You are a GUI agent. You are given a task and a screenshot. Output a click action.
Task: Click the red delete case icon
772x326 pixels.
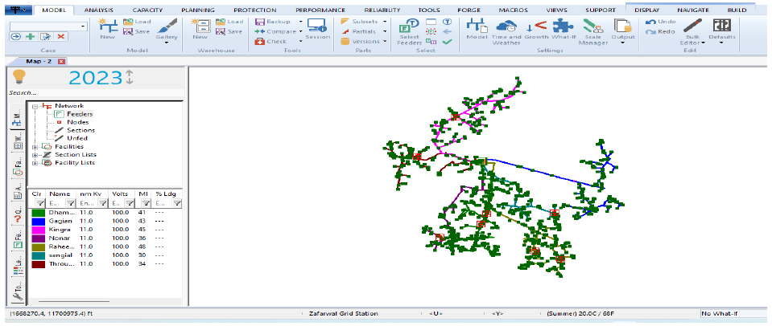pos(61,37)
